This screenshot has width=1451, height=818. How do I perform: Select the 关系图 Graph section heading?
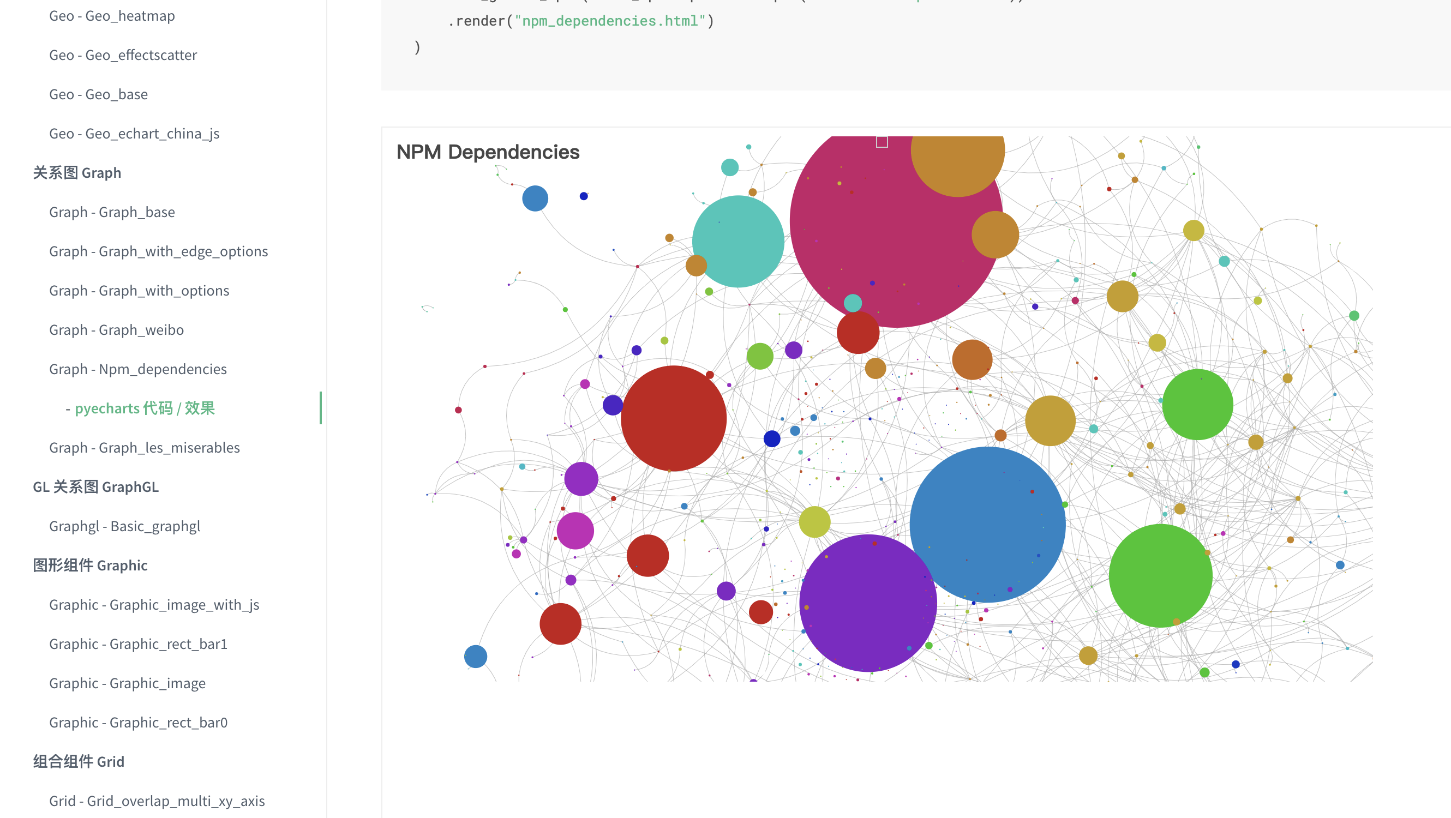coord(77,173)
